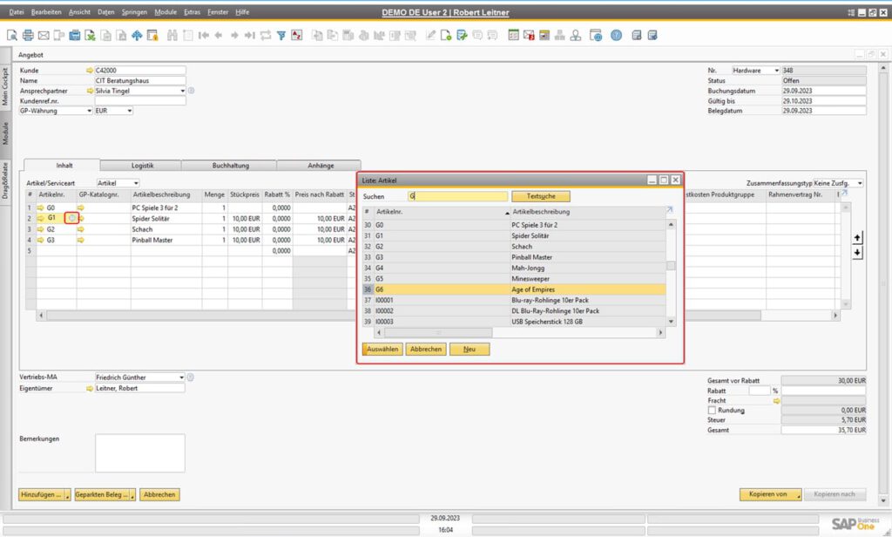
Task: Click the Auswählen button
Action: pos(382,349)
